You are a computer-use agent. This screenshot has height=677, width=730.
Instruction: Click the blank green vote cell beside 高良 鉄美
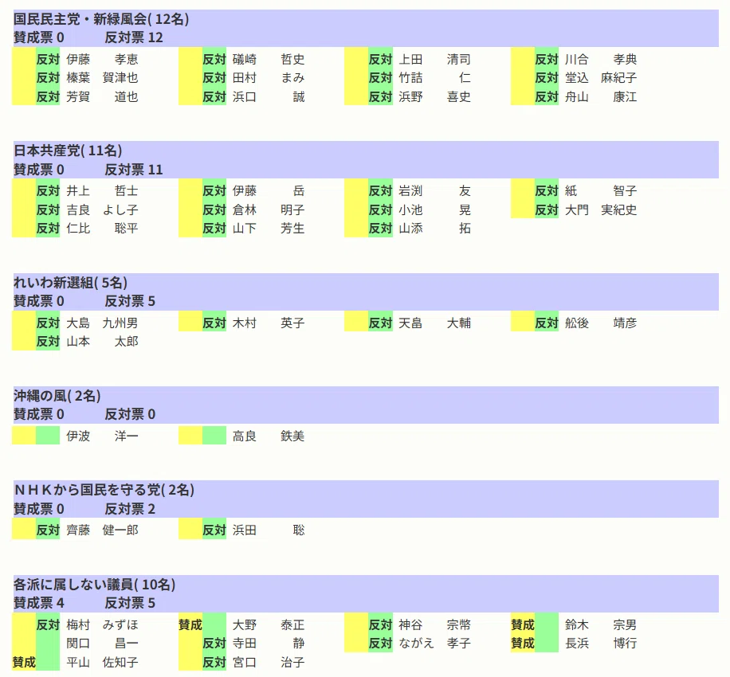point(214,436)
